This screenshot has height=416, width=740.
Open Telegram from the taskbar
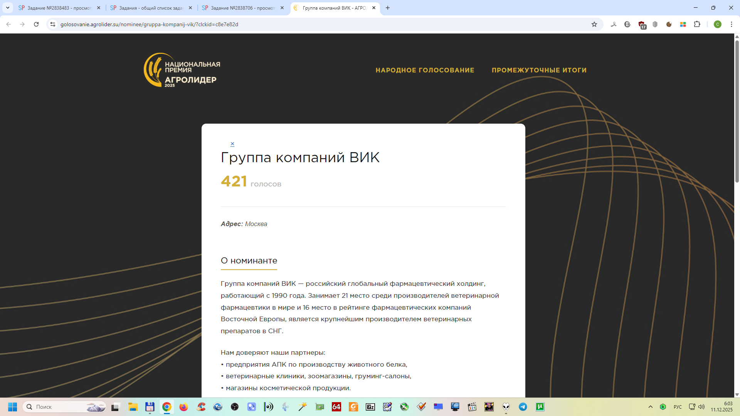click(x=523, y=407)
